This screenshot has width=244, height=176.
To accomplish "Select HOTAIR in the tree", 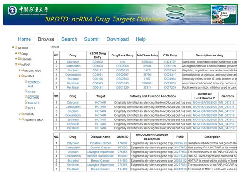I will coord(33,98).
